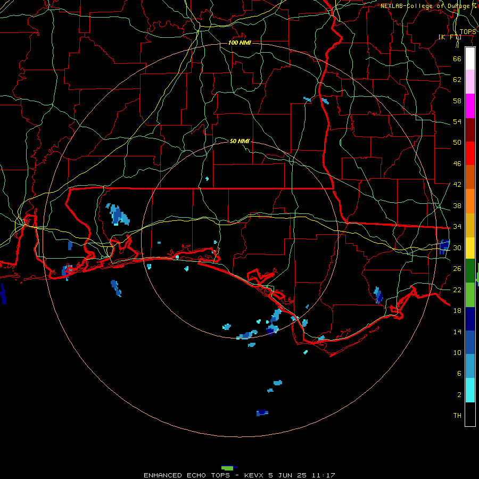
Task: Select the cyan legend band near 2
Action: 470,390
